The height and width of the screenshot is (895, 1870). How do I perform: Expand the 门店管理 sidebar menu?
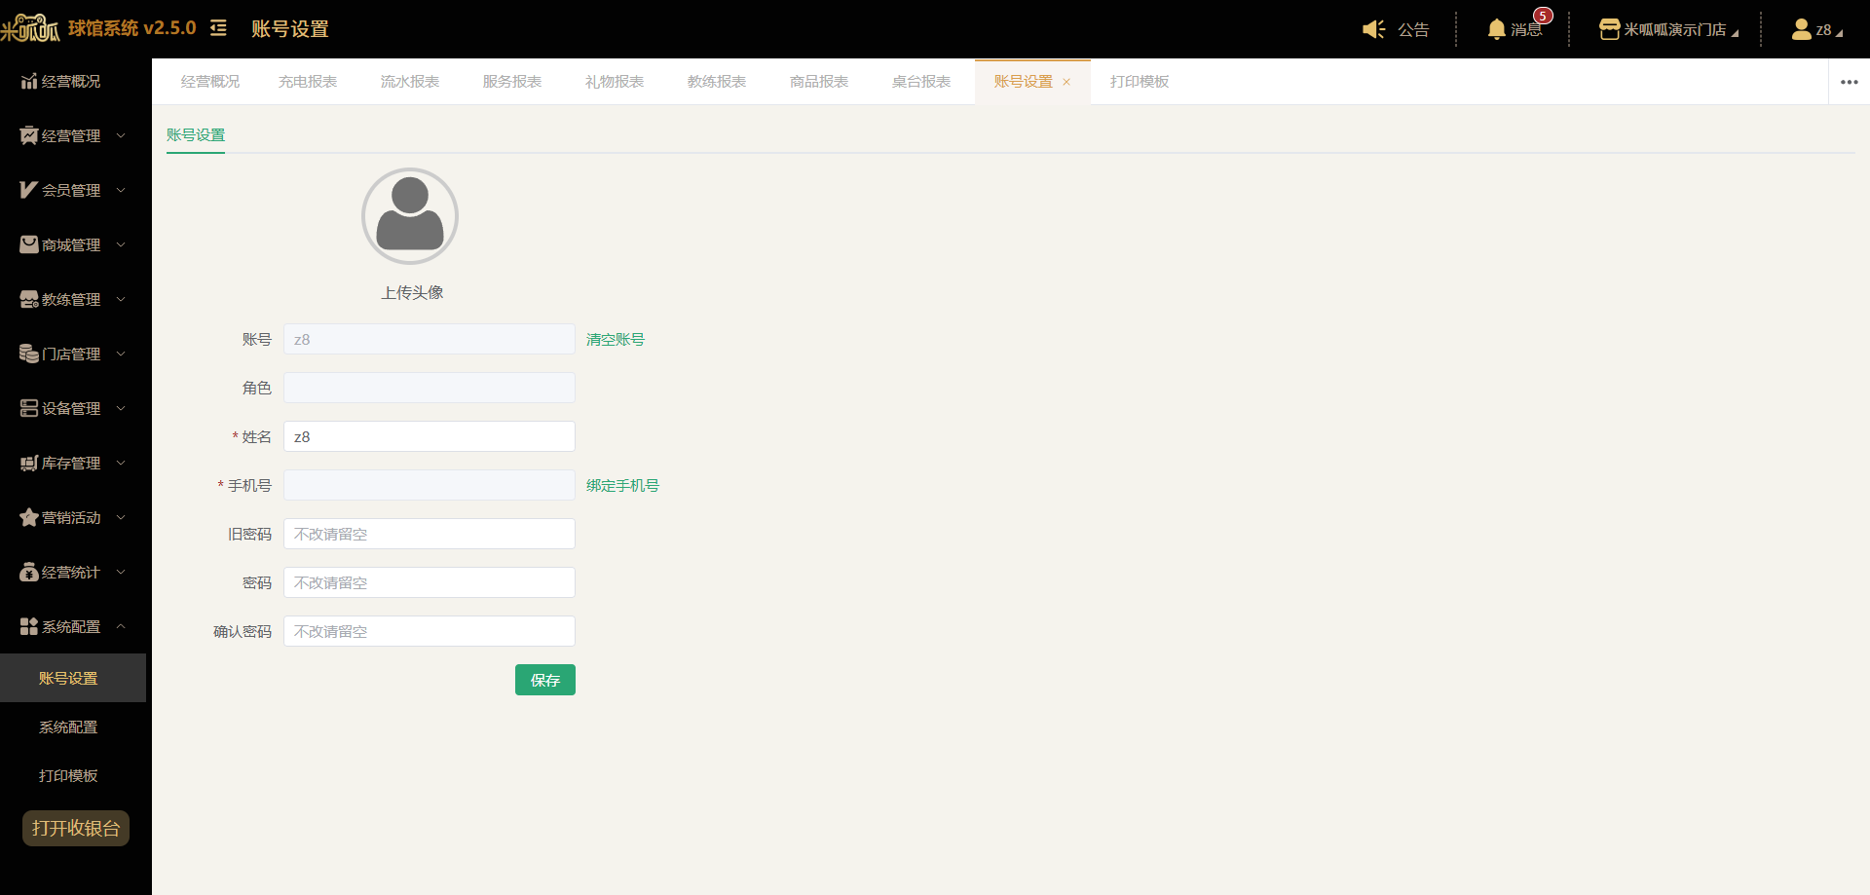[x=73, y=354]
